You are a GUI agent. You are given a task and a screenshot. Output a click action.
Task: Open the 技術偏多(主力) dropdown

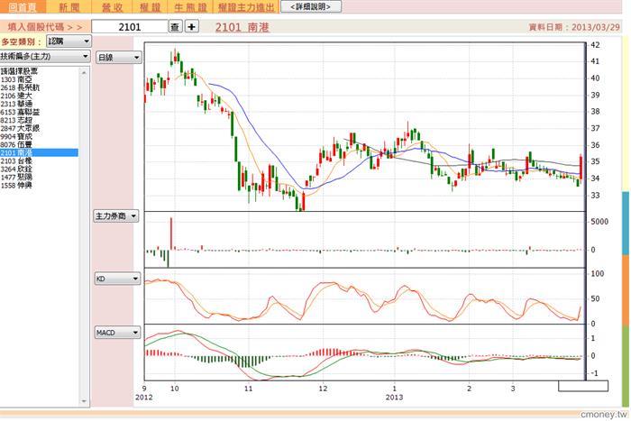(45, 55)
